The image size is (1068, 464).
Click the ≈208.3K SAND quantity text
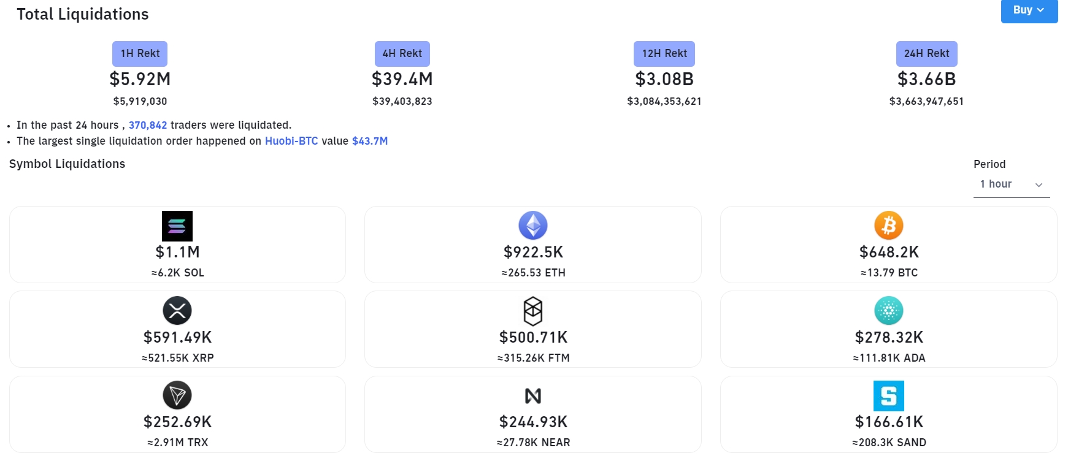pos(889,443)
